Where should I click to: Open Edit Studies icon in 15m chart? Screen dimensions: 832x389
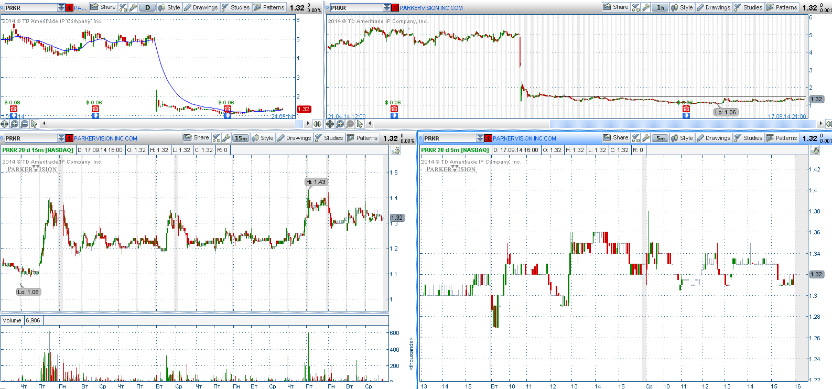point(217,138)
